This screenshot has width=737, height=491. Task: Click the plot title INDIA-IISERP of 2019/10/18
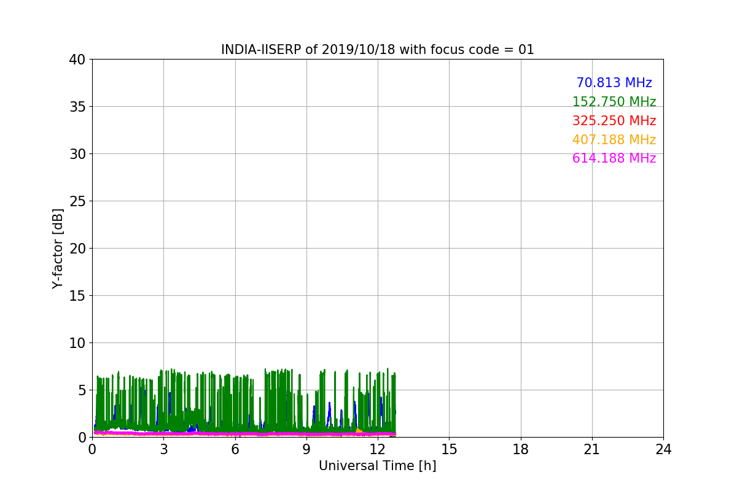click(378, 50)
